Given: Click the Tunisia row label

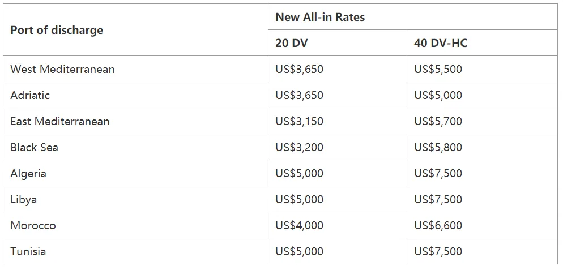Looking at the screenshot, I should pyautogui.click(x=28, y=251).
